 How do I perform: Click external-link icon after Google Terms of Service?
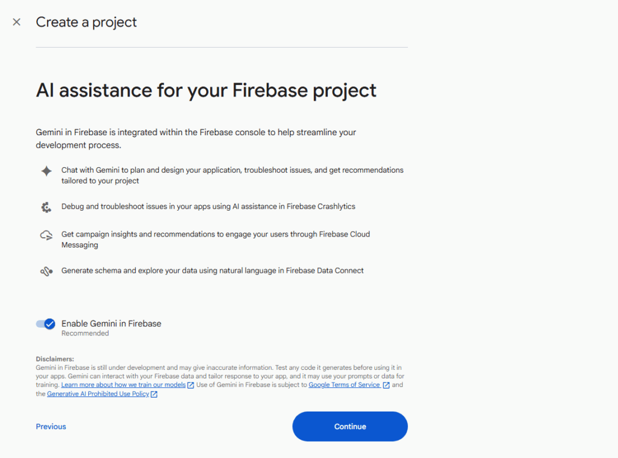pos(386,385)
